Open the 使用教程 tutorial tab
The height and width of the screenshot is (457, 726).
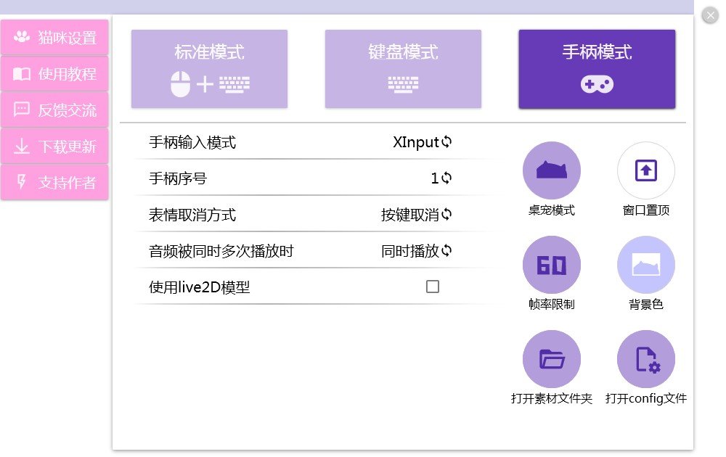[54, 74]
